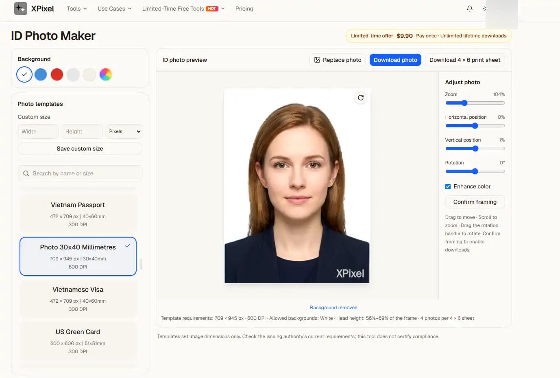Screen dimensions: 560x378
Task: Confirm the photo framing
Action: (x=475, y=202)
